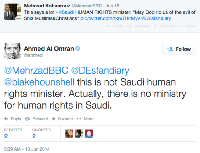The height and width of the screenshot is (153, 200).
Task: Click the @DEsfandiary mention in the reply
Action: pyautogui.click(x=100, y=71)
